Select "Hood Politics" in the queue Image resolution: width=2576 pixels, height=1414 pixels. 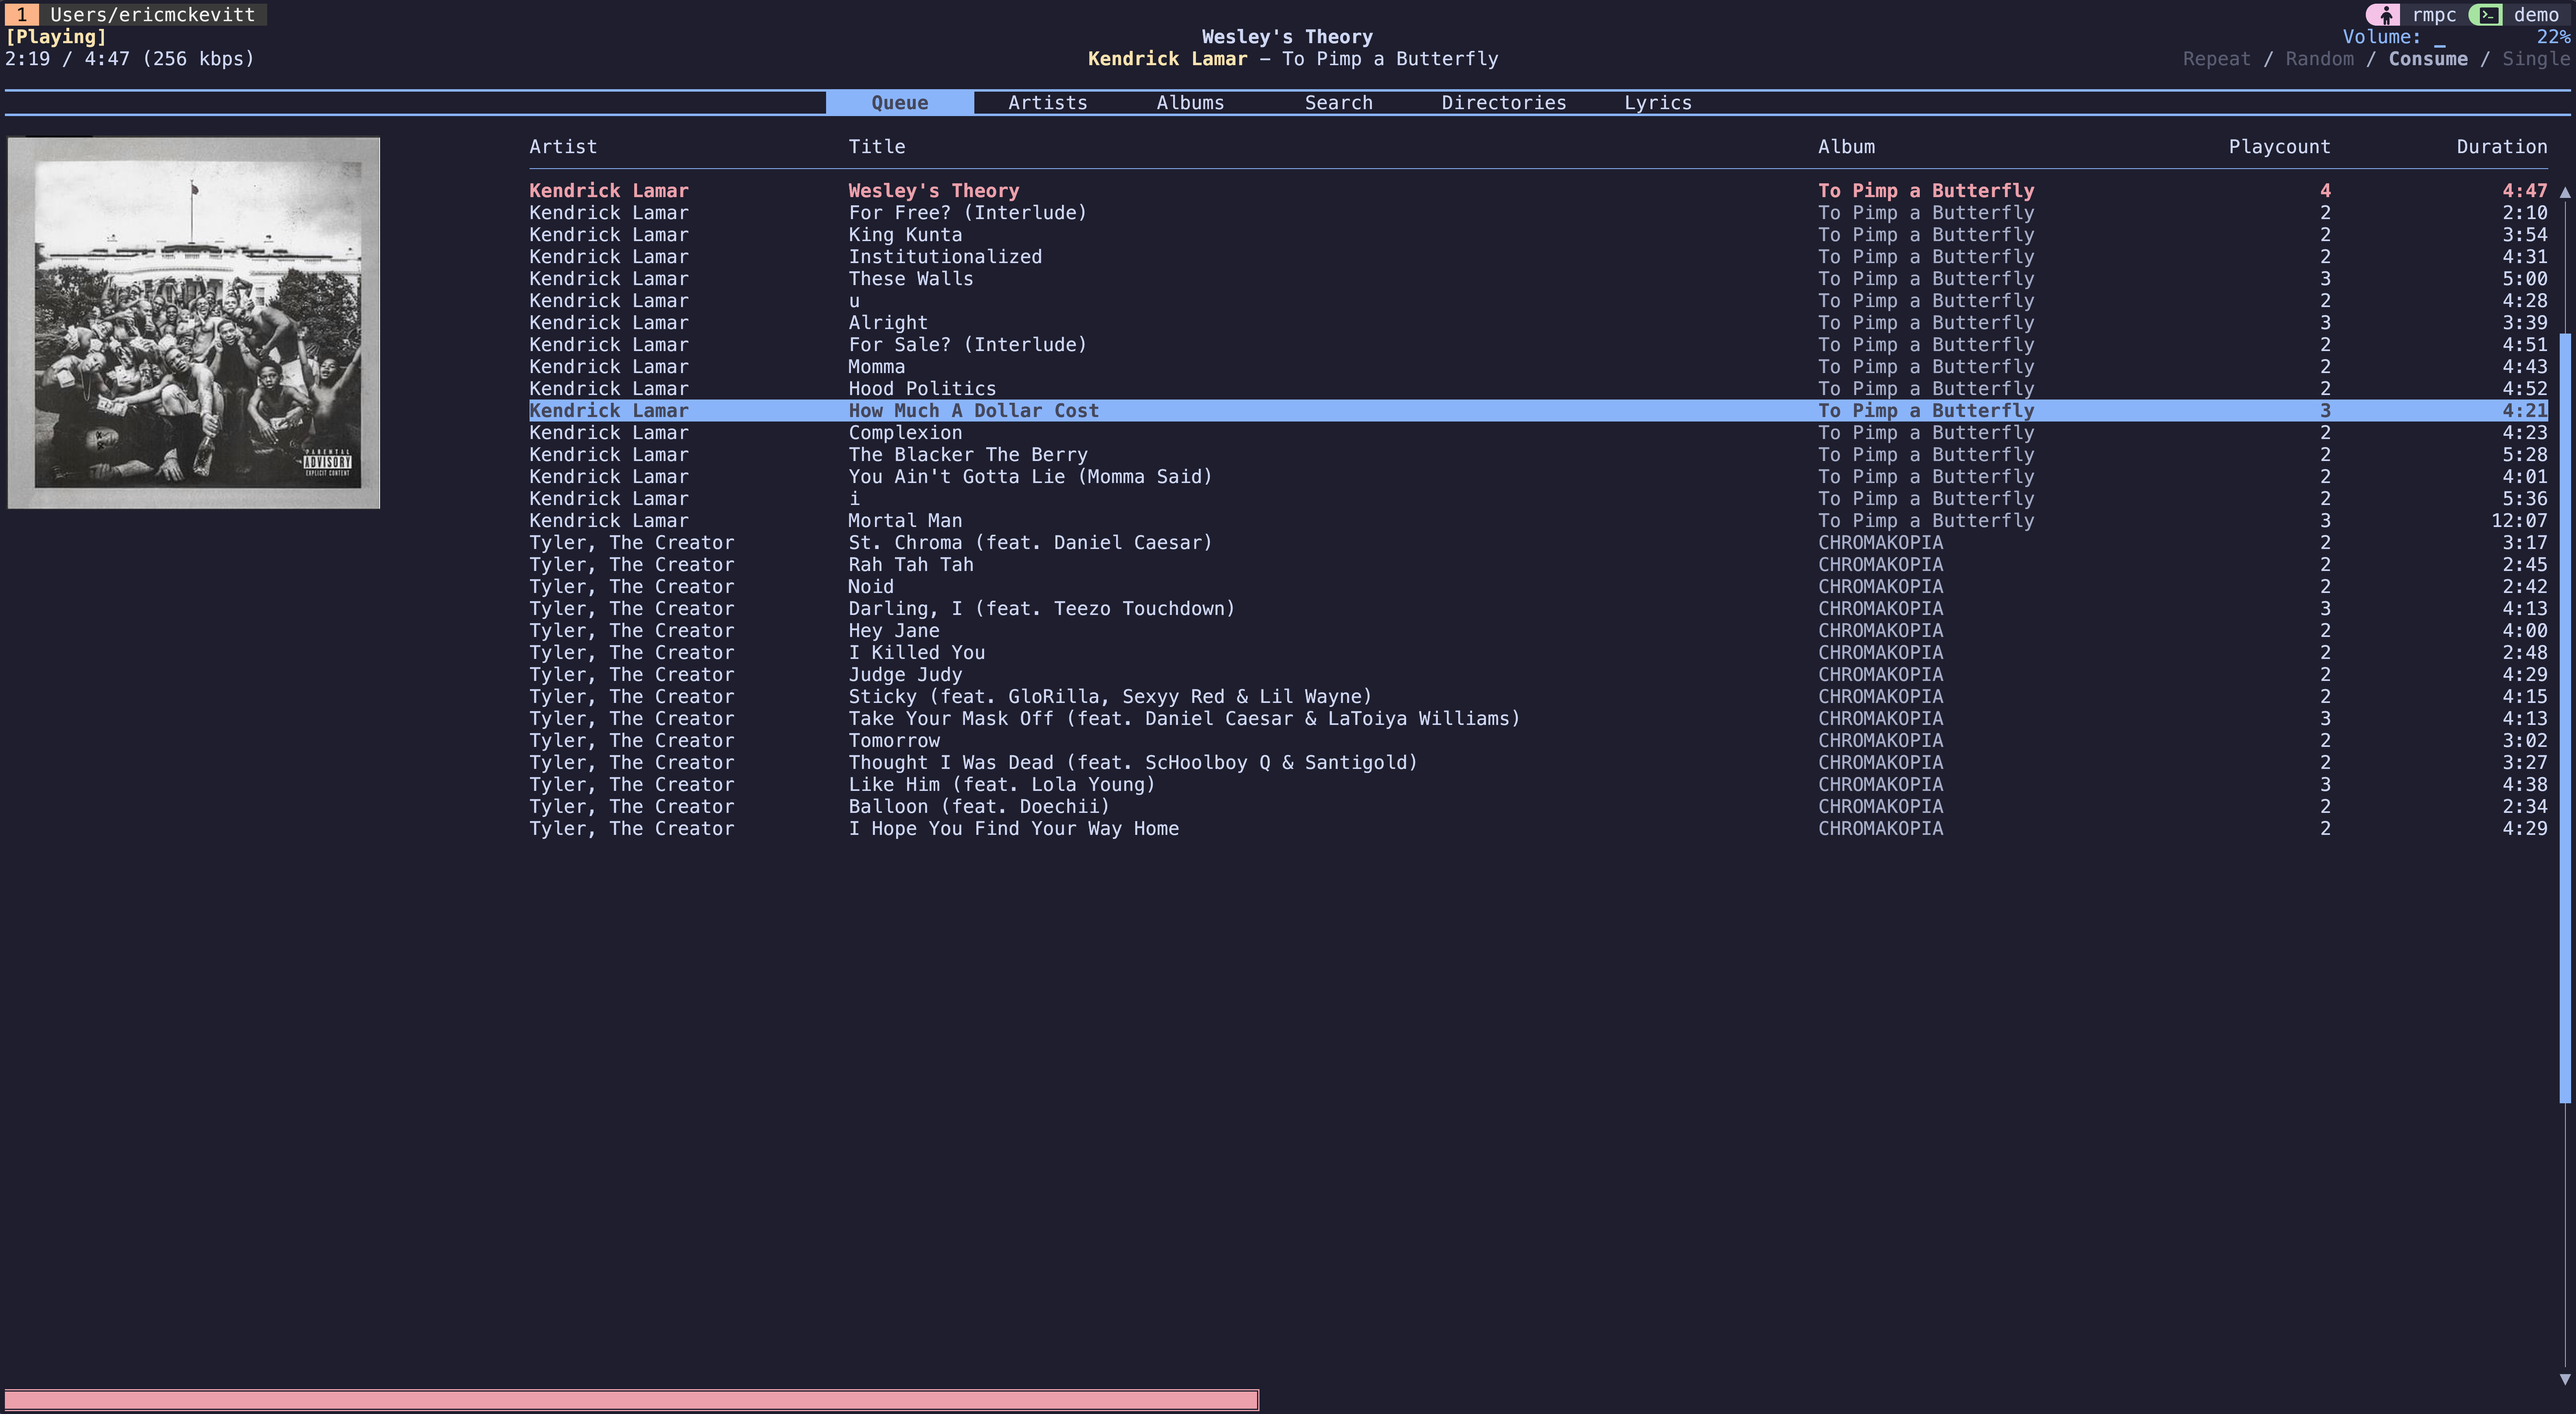pos(1538,389)
